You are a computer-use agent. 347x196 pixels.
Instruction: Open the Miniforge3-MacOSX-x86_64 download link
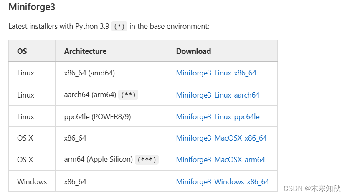click(x=221, y=138)
